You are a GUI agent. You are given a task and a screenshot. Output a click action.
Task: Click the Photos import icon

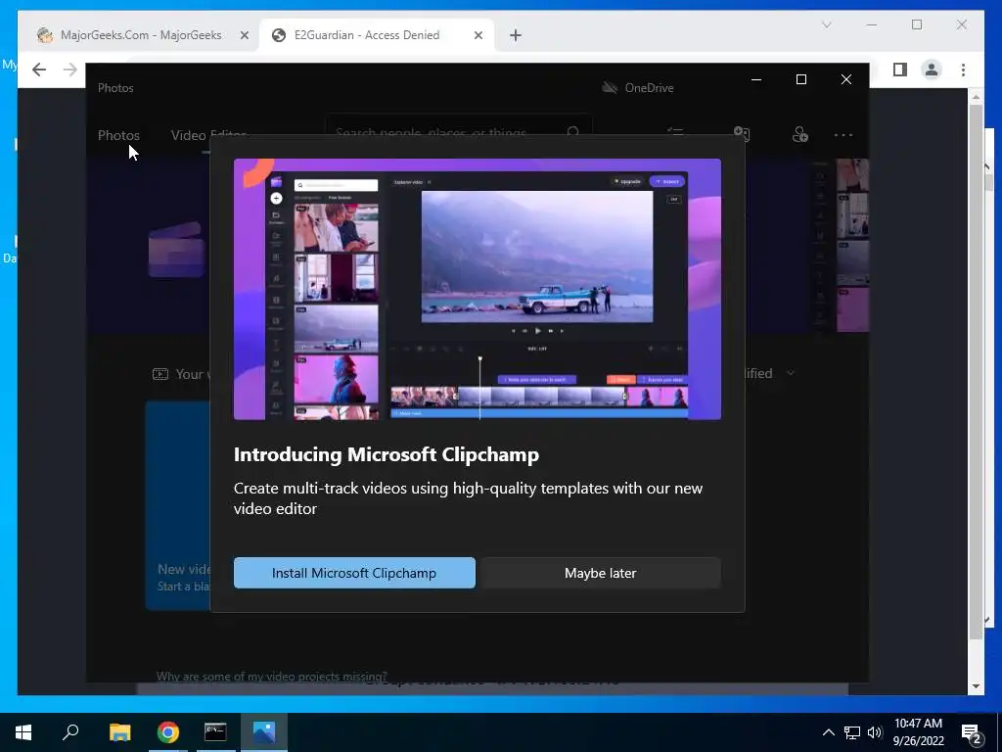tap(742, 134)
